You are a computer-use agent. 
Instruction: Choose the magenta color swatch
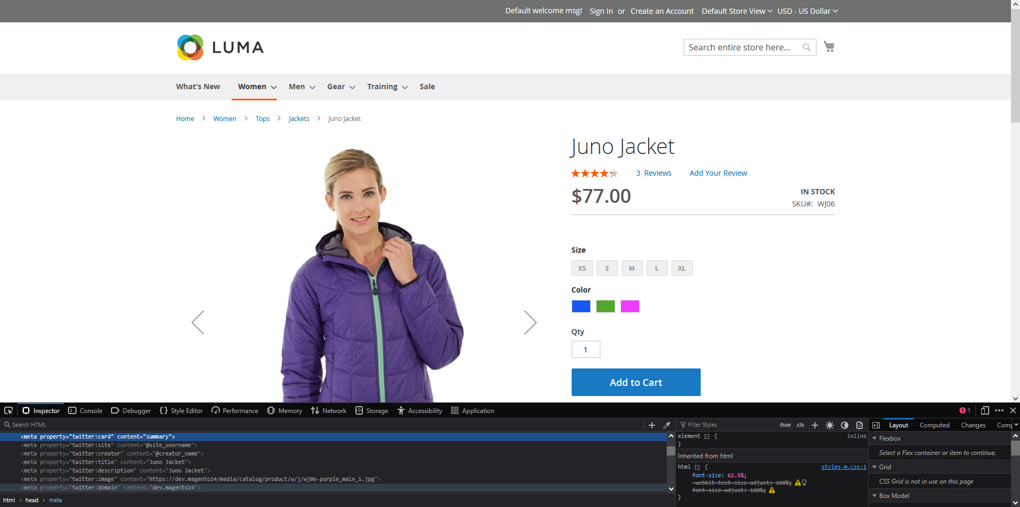[x=630, y=306]
